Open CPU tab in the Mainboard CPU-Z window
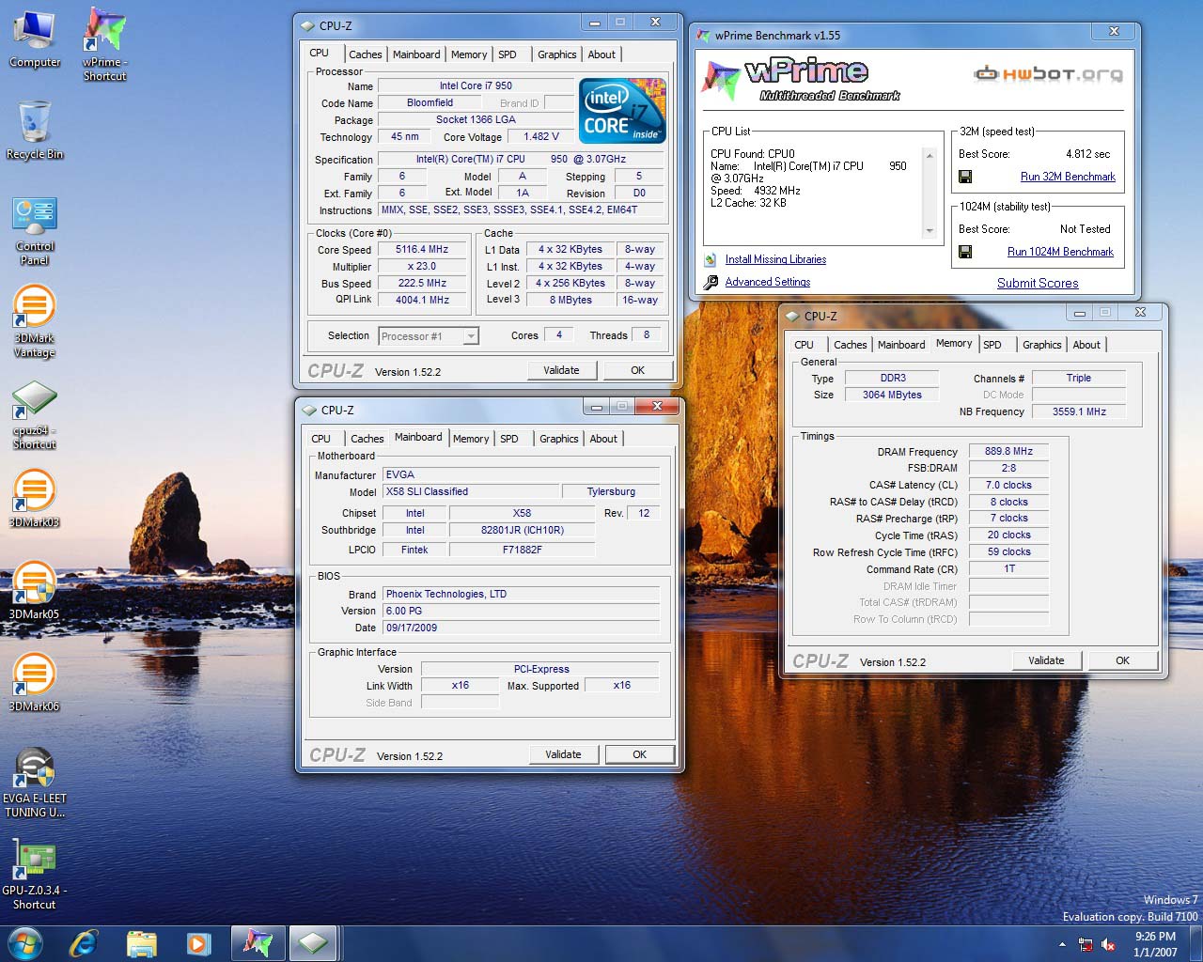 point(321,439)
